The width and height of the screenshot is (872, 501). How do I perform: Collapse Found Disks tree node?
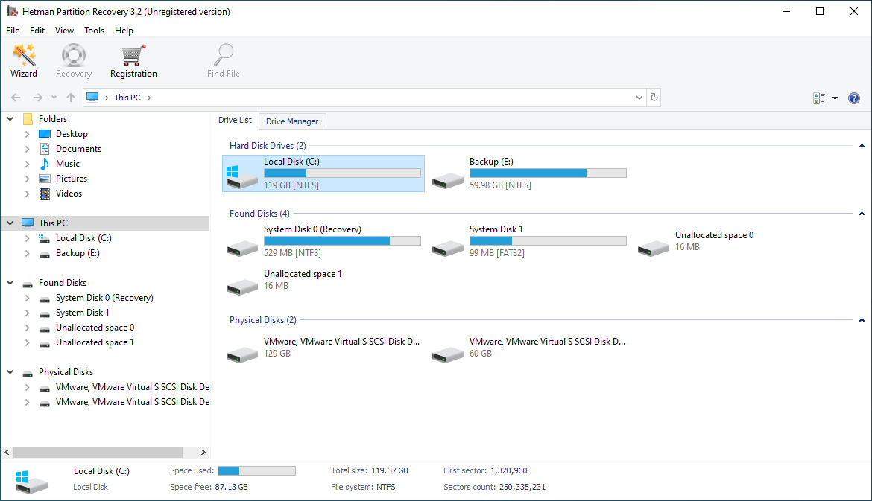pyautogui.click(x=10, y=283)
